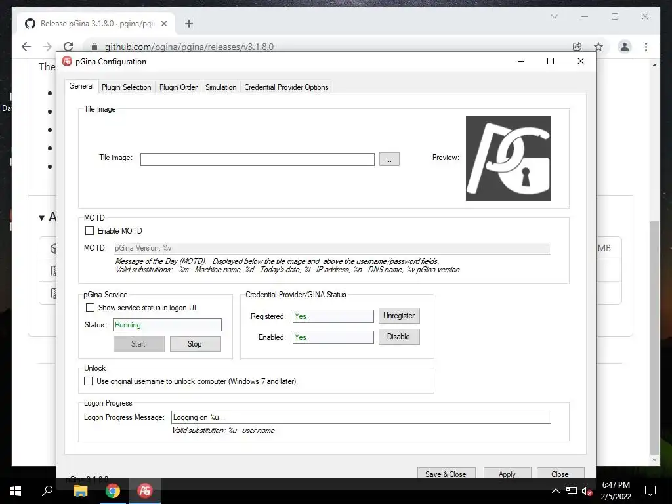This screenshot has width=672, height=504.
Task: Bookmark this page with star icon
Action: coord(598,47)
